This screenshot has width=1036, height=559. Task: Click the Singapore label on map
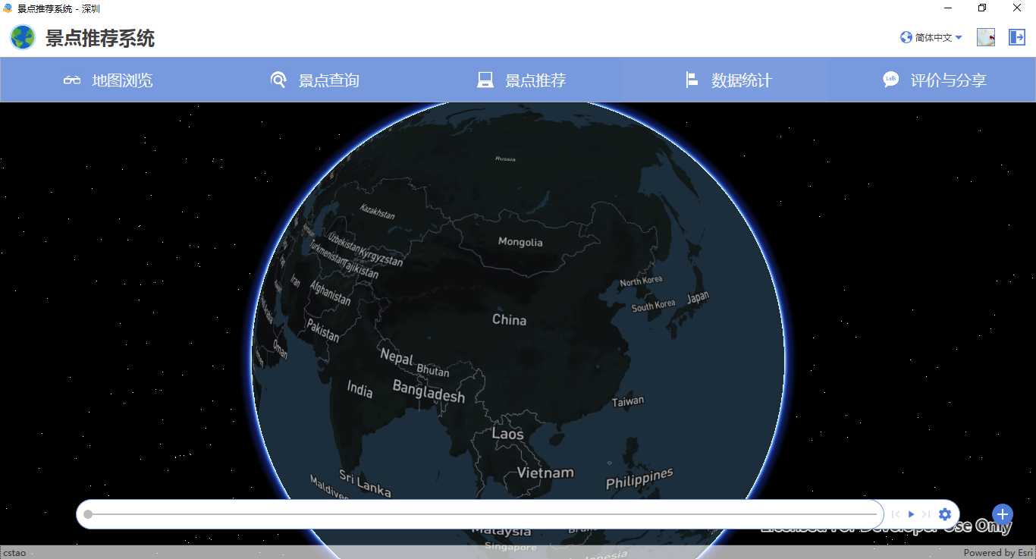[510, 547]
